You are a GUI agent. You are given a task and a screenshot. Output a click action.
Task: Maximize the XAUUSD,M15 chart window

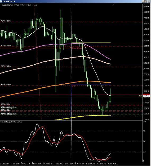[x=146, y=1]
